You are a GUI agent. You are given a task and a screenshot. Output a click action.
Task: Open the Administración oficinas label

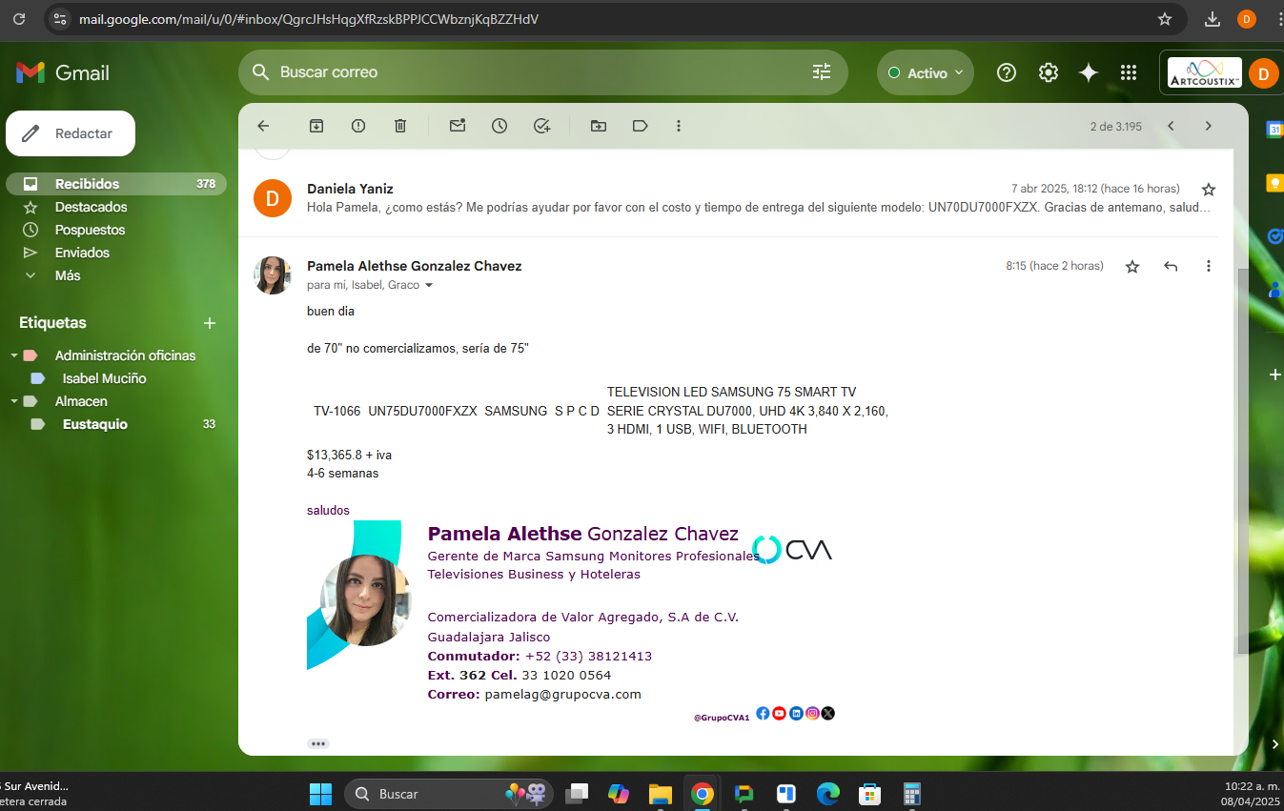125,355
